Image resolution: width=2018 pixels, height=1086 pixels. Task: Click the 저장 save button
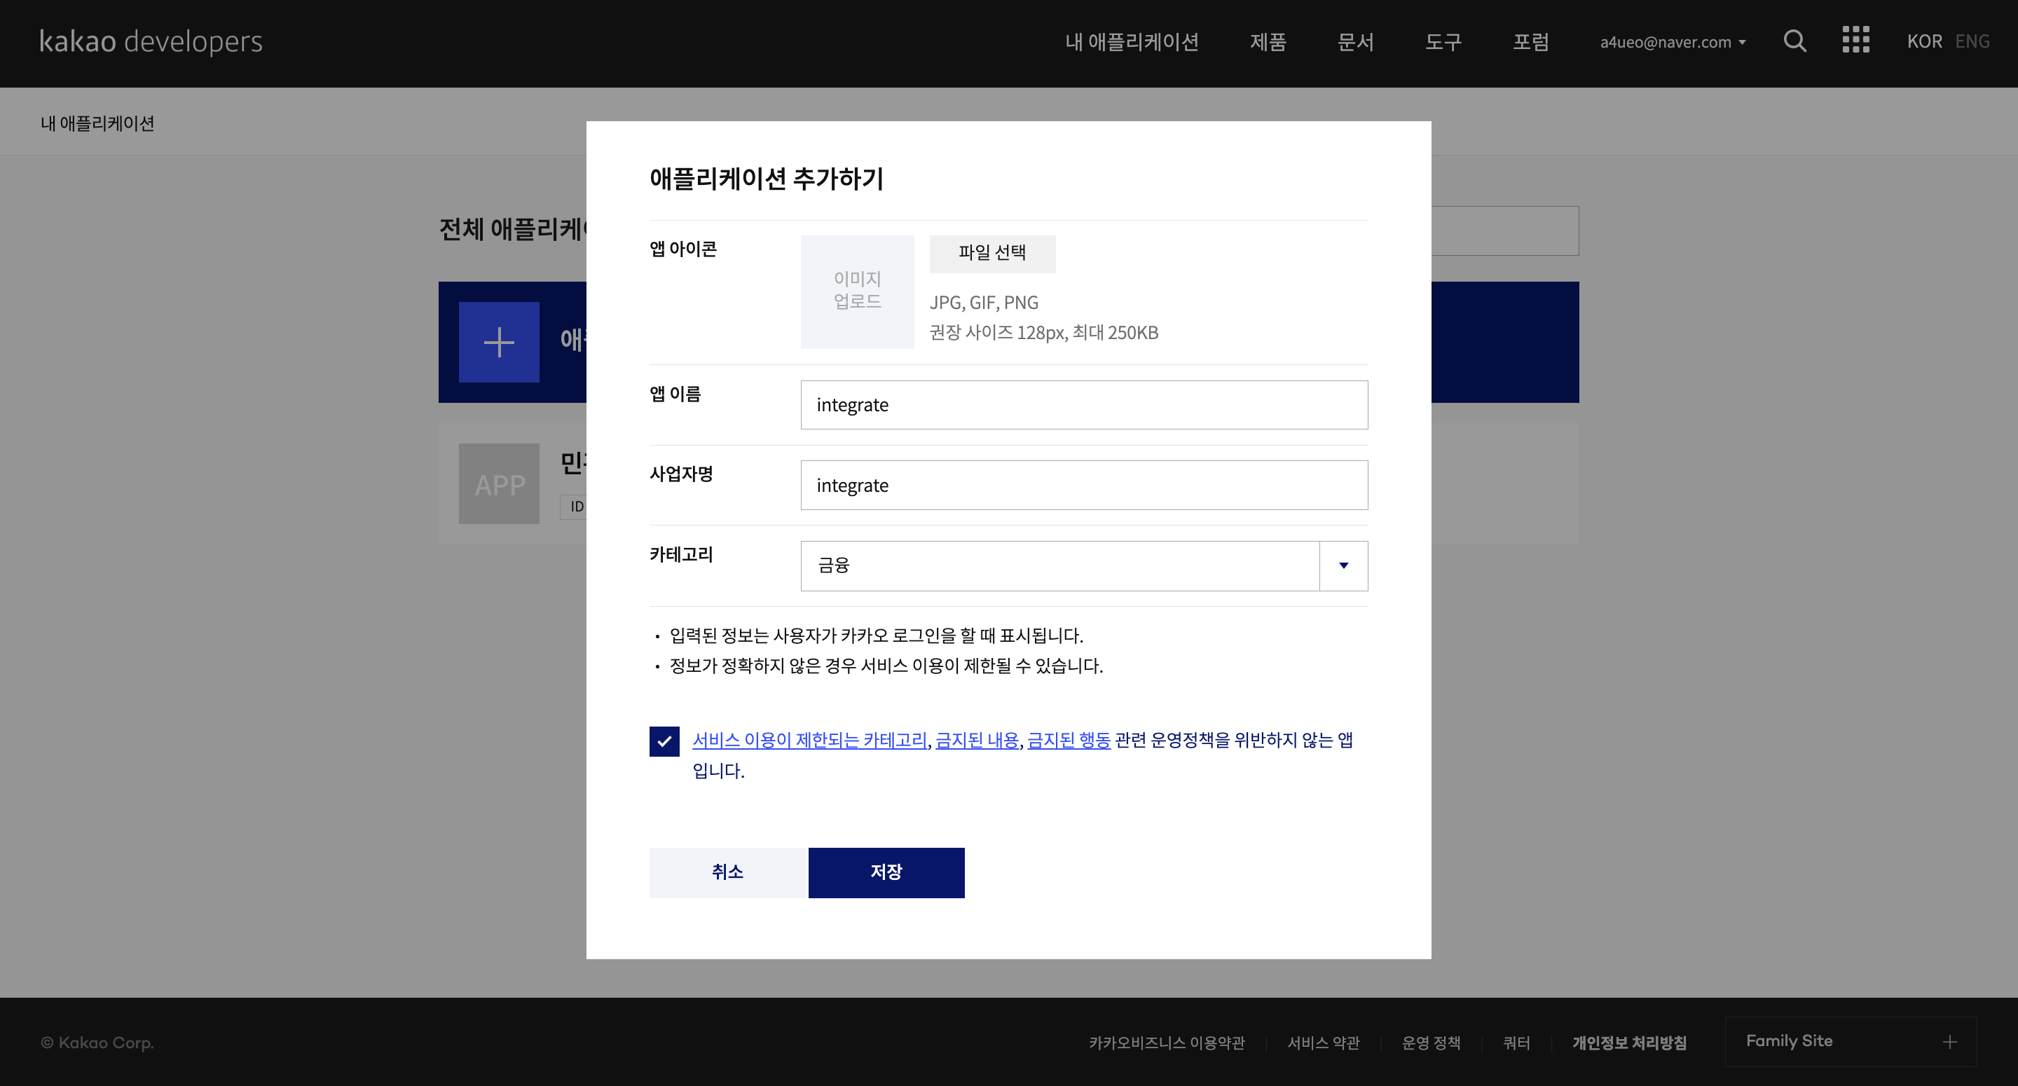pyautogui.click(x=885, y=872)
